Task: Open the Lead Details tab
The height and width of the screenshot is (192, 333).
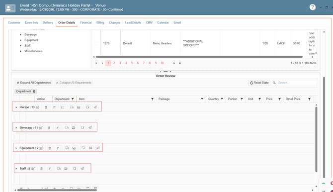Action: (x=133, y=22)
